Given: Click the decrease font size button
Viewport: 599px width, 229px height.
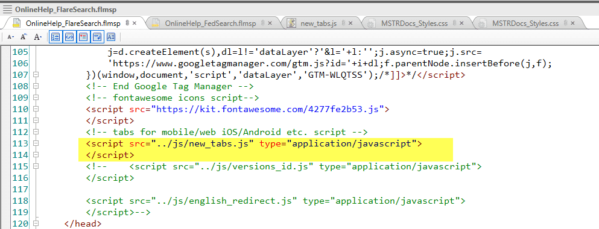Looking at the screenshot, I should (11, 37).
